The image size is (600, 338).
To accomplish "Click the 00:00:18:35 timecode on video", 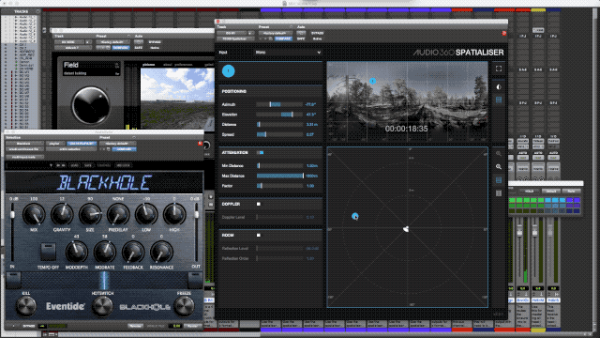I will 406,129.
